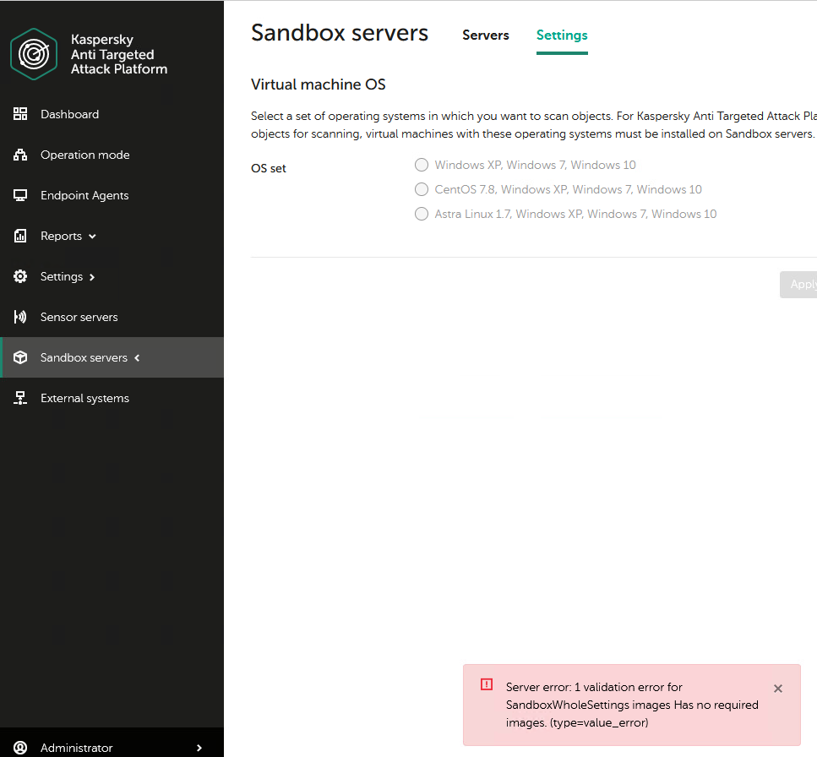Screen dimensions: 817x757
Task: Click the Reports chart icon
Action: point(21,236)
